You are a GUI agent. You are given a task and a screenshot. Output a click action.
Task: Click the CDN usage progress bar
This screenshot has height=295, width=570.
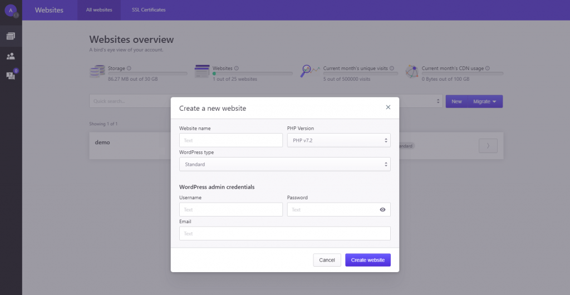463,73
